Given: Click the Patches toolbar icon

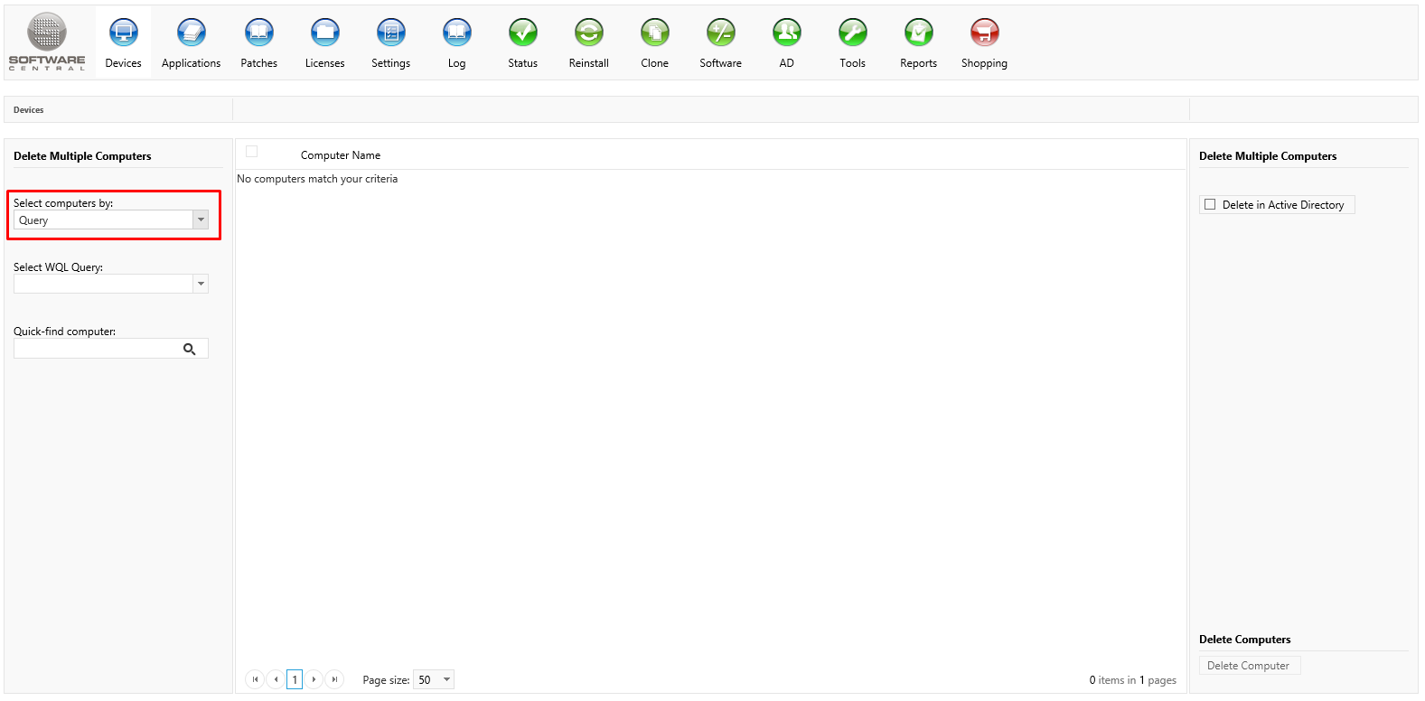Looking at the screenshot, I should pyautogui.click(x=258, y=33).
